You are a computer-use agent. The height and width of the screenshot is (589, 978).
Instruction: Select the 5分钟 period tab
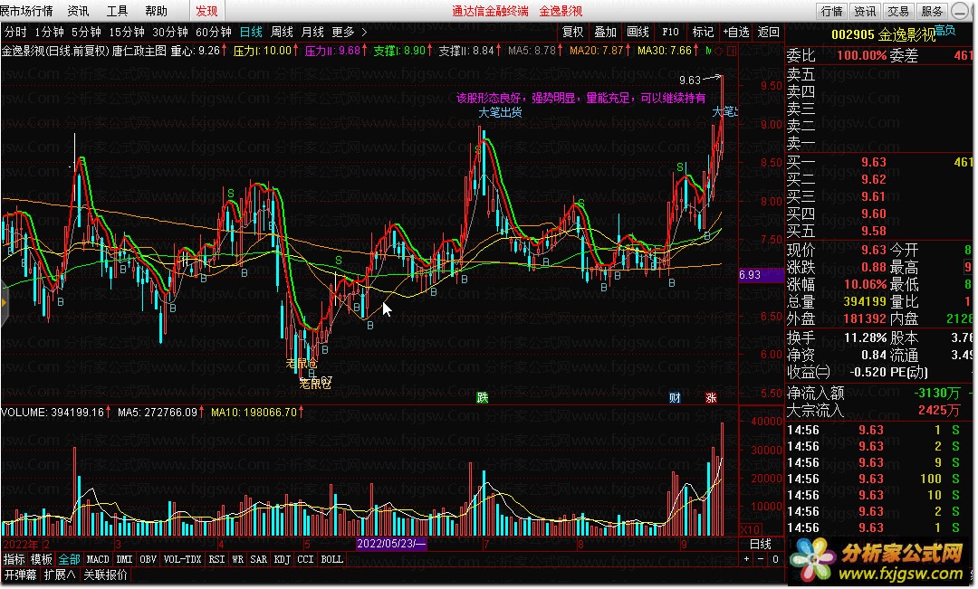click(86, 32)
